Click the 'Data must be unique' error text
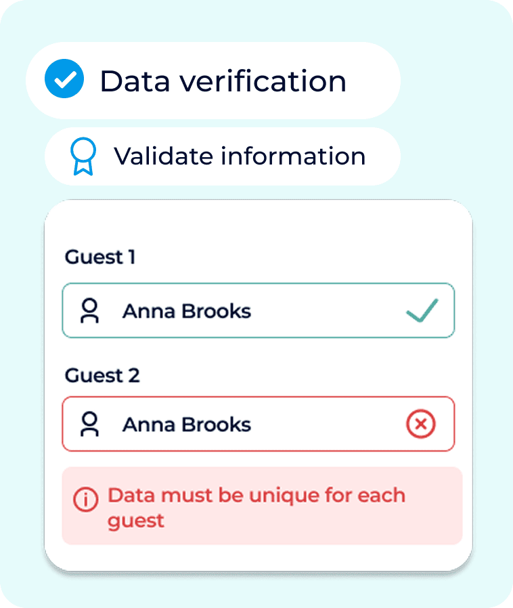This screenshot has height=608, width=513. (256, 508)
